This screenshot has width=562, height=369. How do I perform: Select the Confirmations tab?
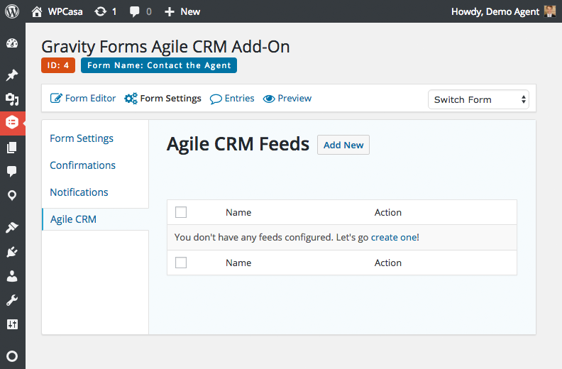(83, 165)
